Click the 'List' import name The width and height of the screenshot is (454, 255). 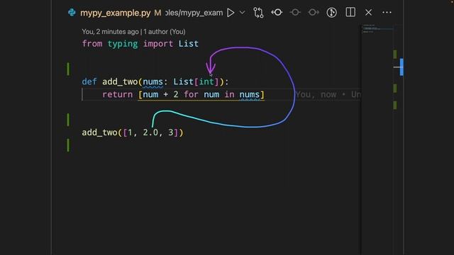coord(189,44)
